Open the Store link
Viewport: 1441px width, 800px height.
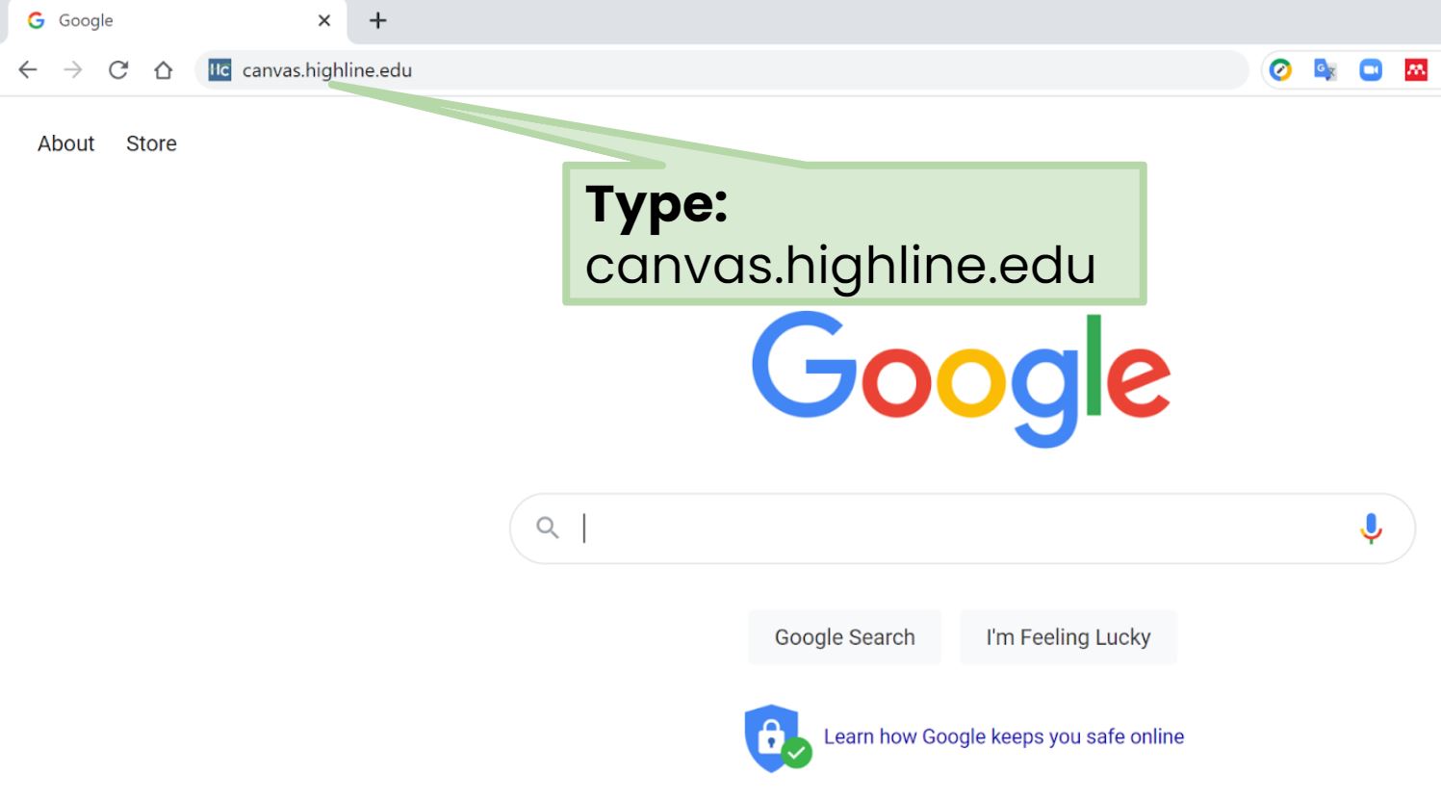tap(151, 143)
